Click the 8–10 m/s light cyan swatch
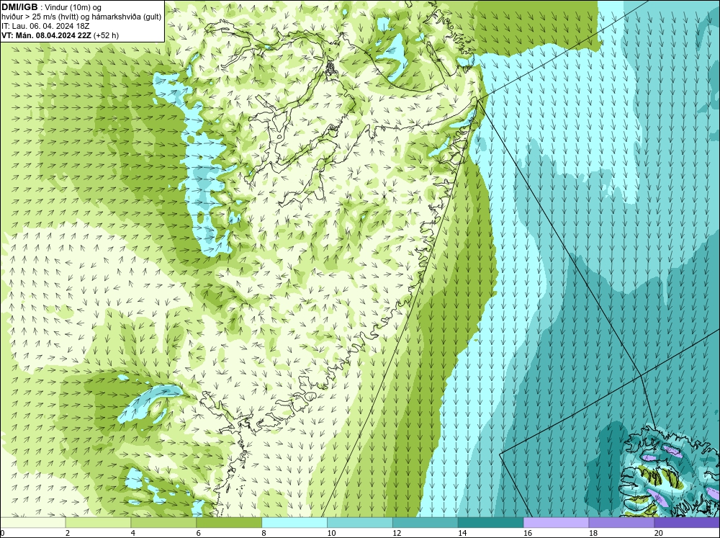Screen dimensions: 720x538 294,523
